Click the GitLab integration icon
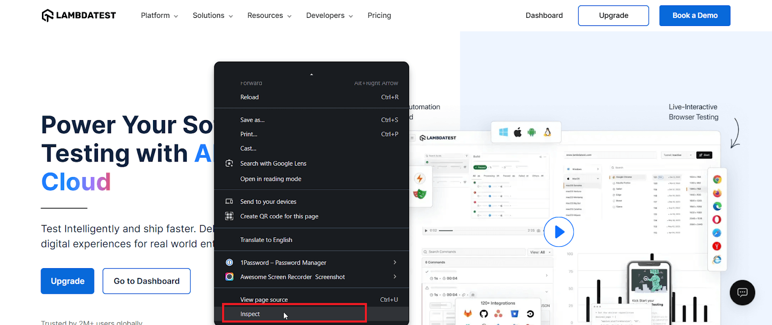Image resolution: width=772 pixels, height=325 pixels. (468, 314)
